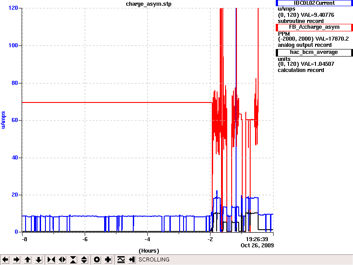The width and height of the screenshot is (353, 265).
Task: Click the -8 tick on the time axis
Action: pyautogui.click(x=24, y=239)
